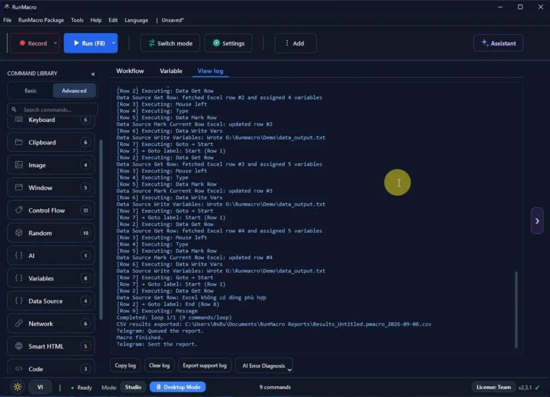
Task: Open Run options dropdown arrow
Action: pyautogui.click(x=114, y=43)
